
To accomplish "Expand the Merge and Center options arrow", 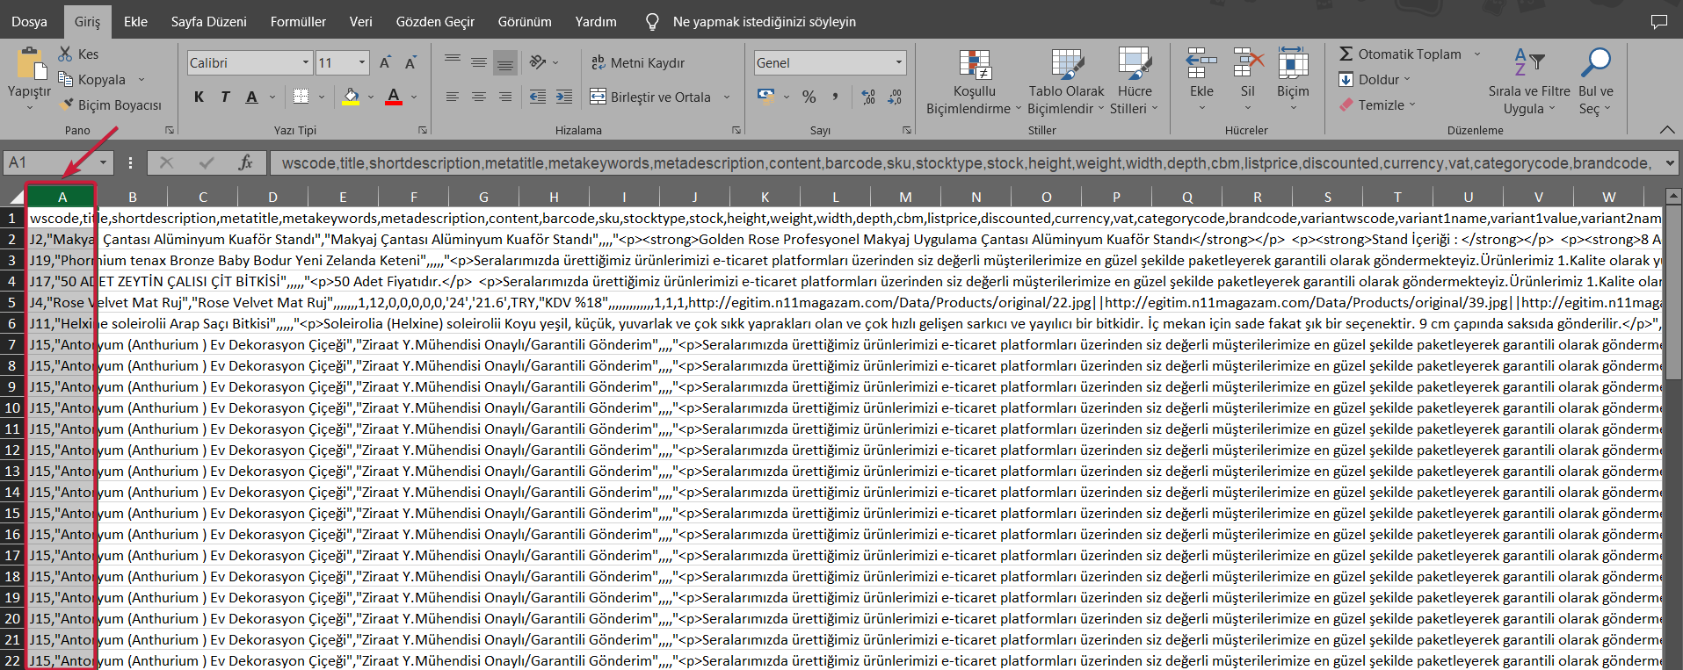I will point(727,97).
